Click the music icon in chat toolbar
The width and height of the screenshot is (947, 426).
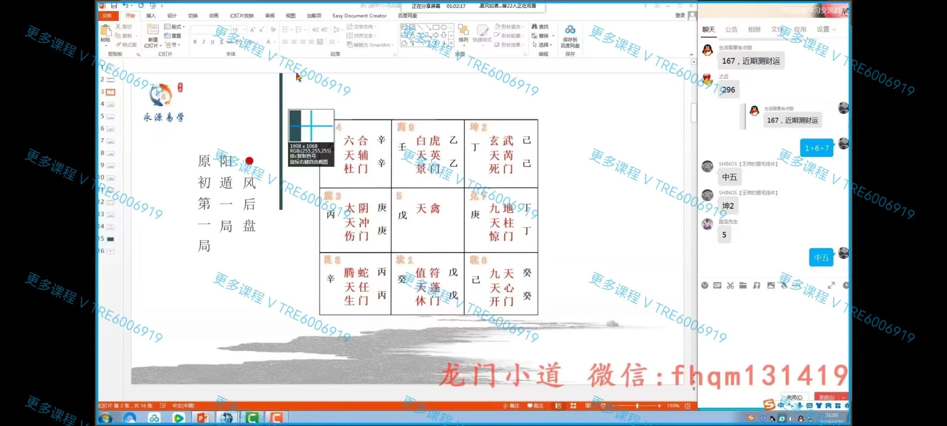pyautogui.click(x=757, y=285)
